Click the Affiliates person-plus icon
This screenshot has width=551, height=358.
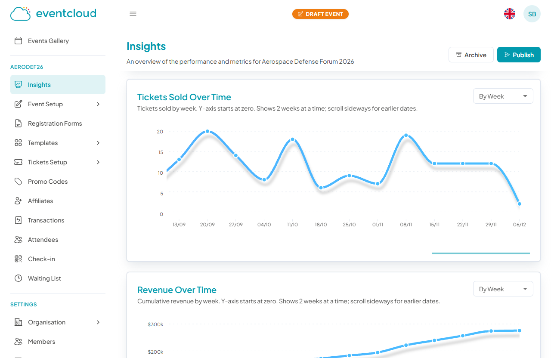[x=18, y=201]
